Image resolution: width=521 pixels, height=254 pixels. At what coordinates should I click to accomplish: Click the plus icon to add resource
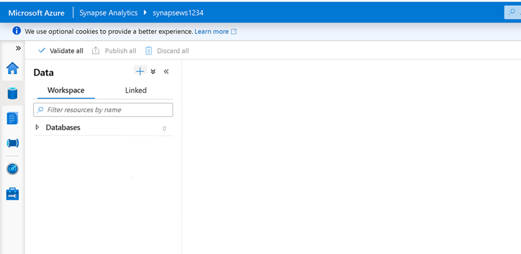point(140,71)
